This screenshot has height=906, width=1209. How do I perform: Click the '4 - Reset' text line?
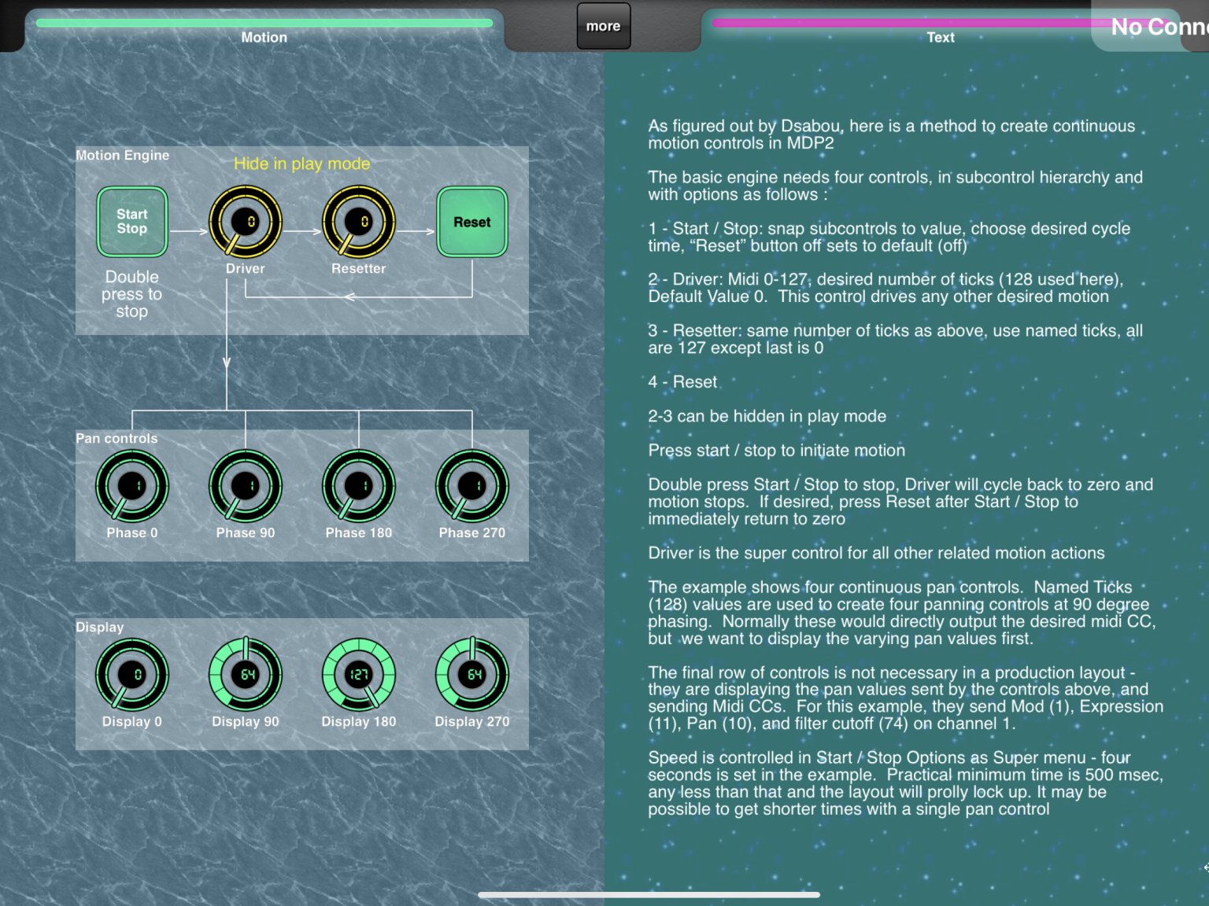pyautogui.click(x=682, y=382)
